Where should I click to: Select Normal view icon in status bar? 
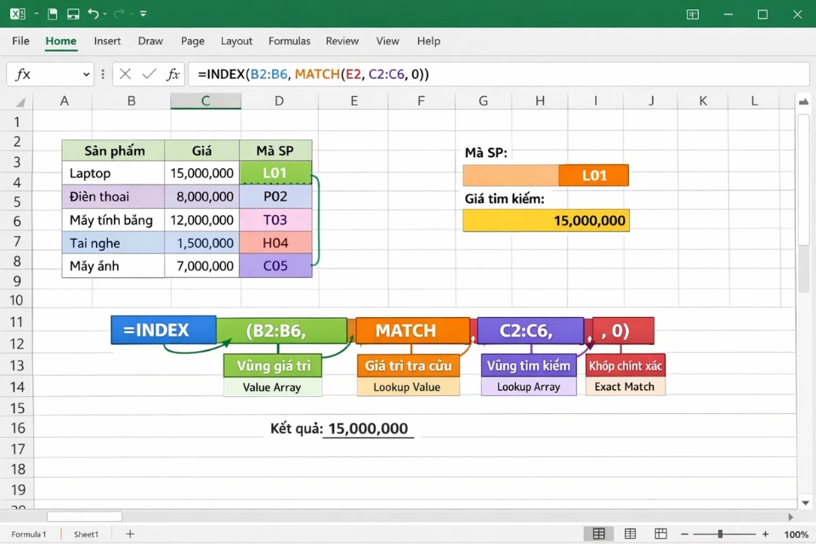(x=598, y=533)
